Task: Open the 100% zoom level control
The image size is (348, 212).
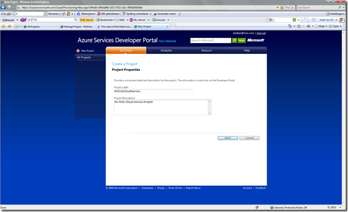Action: (334, 207)
